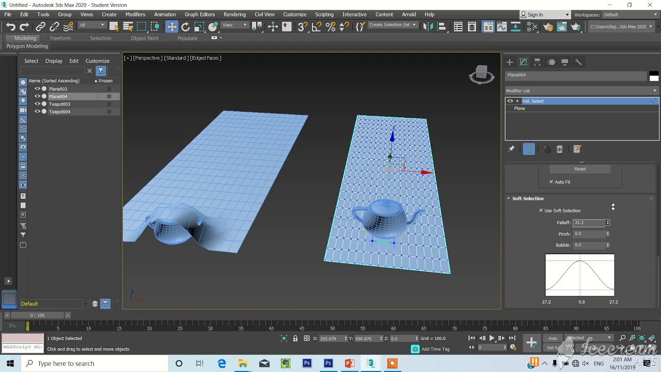Uncheck the Auto Fit checkbox
Image resolution: width=661 pixels, height=372 pixels.
coord(552,182)
